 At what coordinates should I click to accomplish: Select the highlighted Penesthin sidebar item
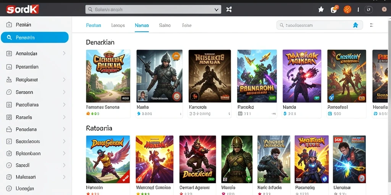[x=35, y=37]
